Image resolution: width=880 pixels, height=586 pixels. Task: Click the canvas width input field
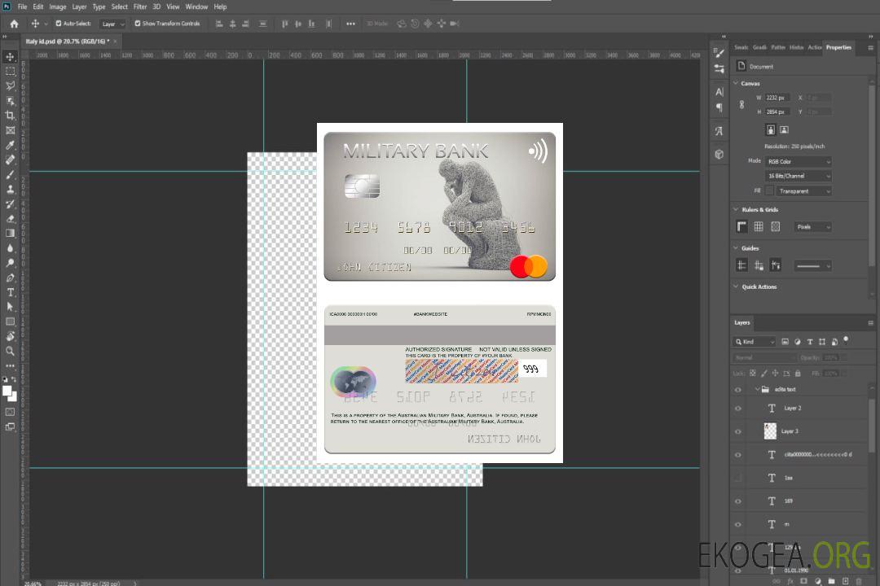pyautogui.click(x=777, y=98)
